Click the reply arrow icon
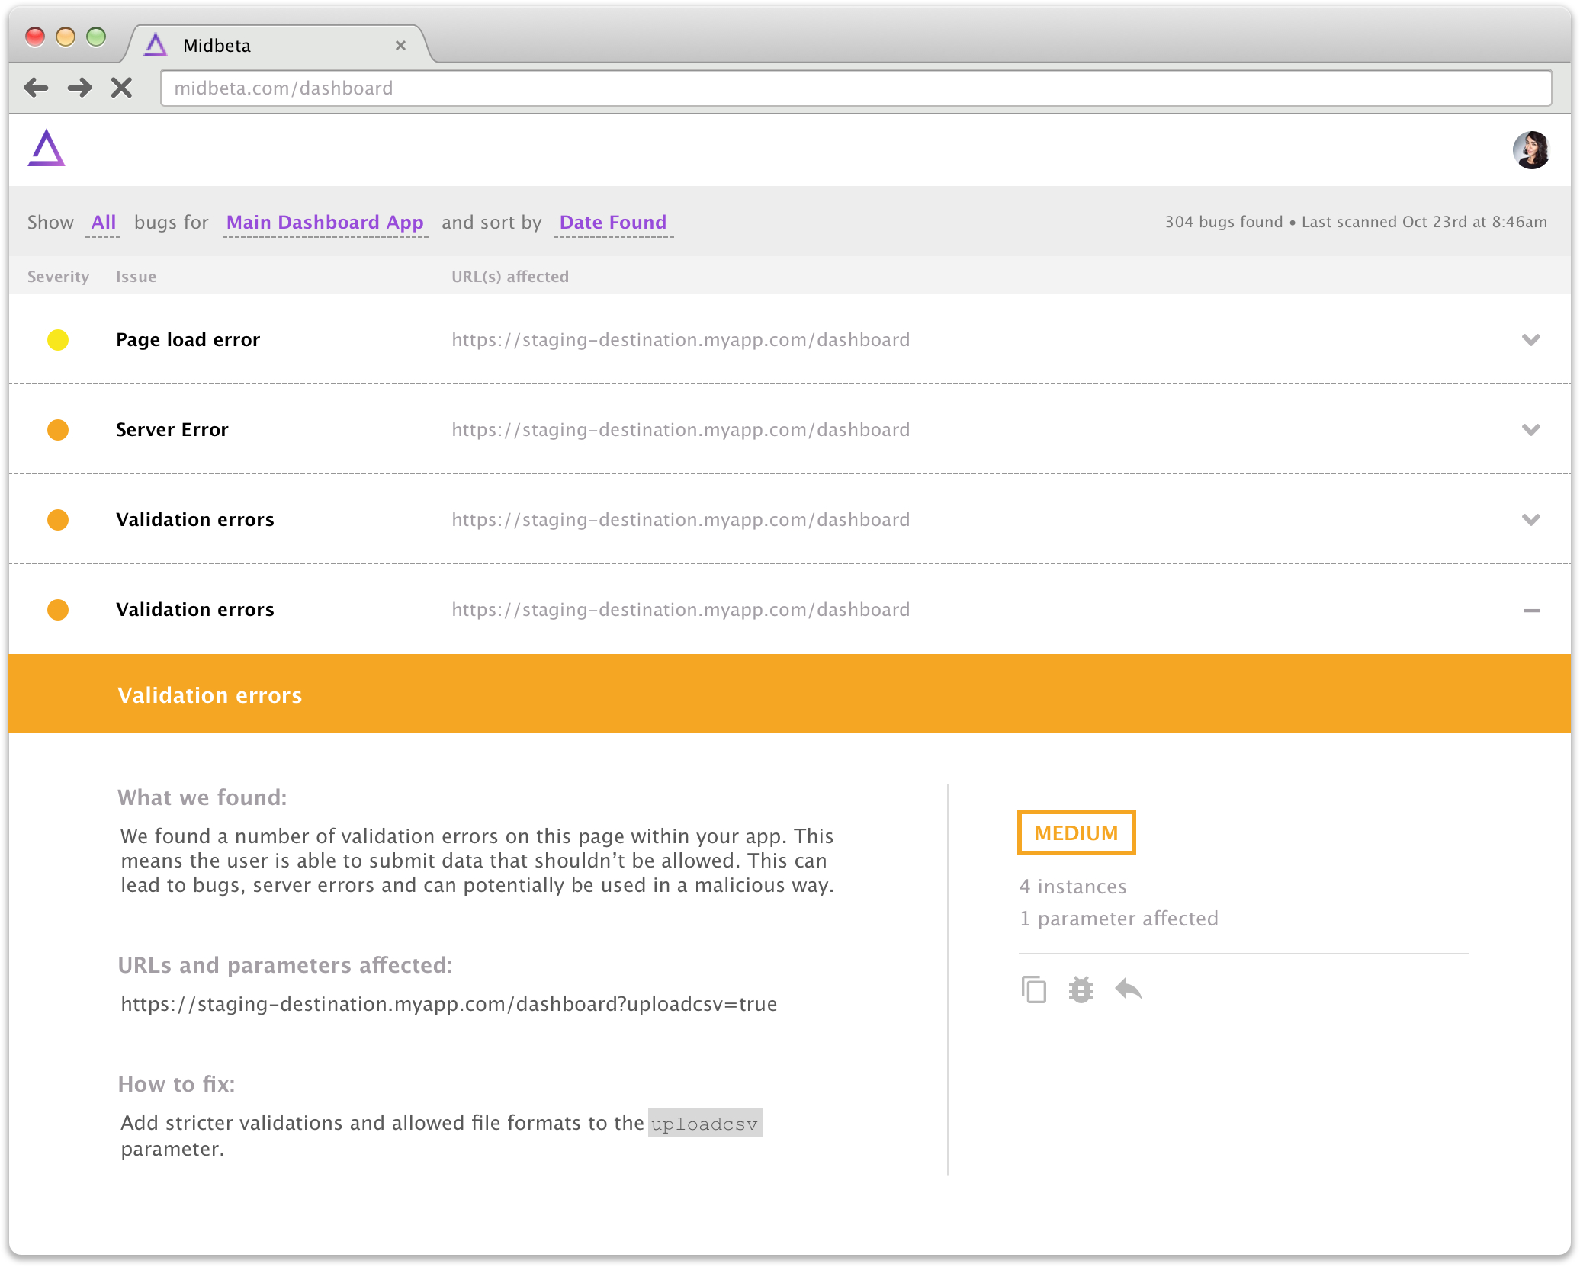The height and width of the screenshot is (1267, 1580). (x=1128, y=990)
